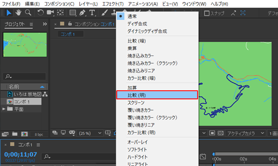
Task: Click the Region of Interest icon
Action: [x=212, y=133]
